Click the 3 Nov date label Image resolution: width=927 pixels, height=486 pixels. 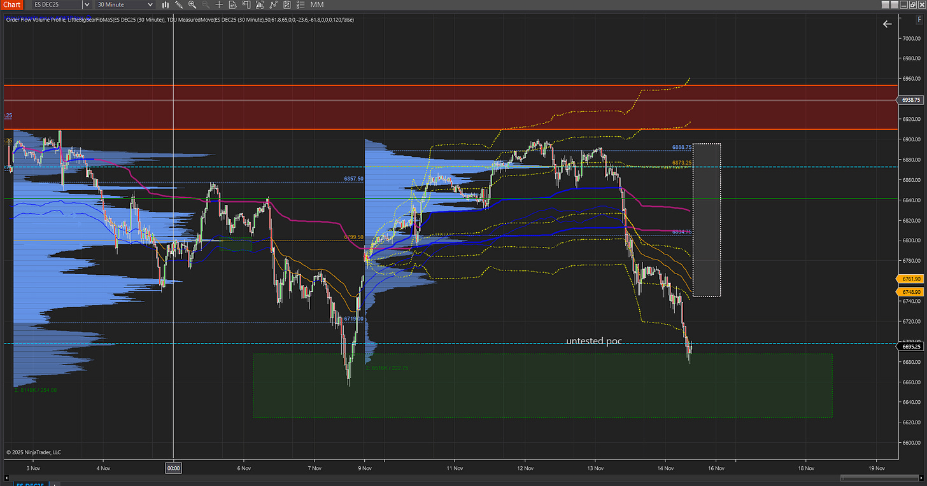click(x=32, y=468)
